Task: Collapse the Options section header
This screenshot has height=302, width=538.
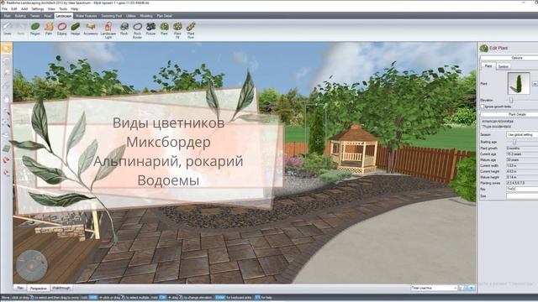Action: [509, 58]
